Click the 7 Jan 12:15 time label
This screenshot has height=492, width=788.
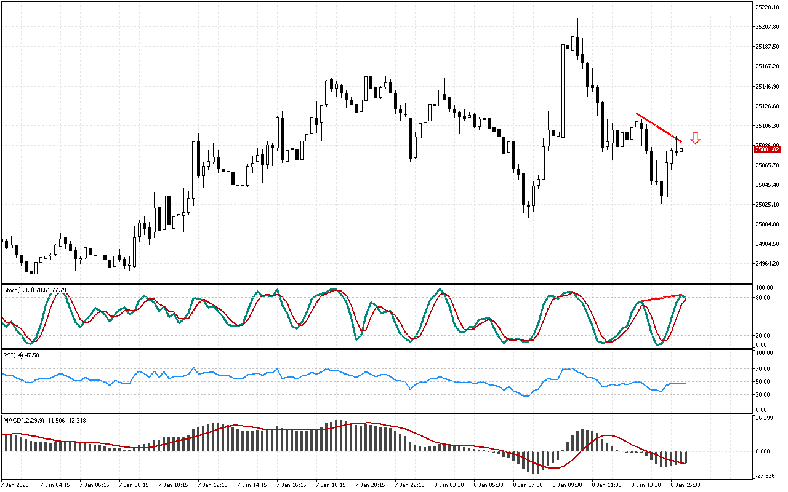(212, 485)
